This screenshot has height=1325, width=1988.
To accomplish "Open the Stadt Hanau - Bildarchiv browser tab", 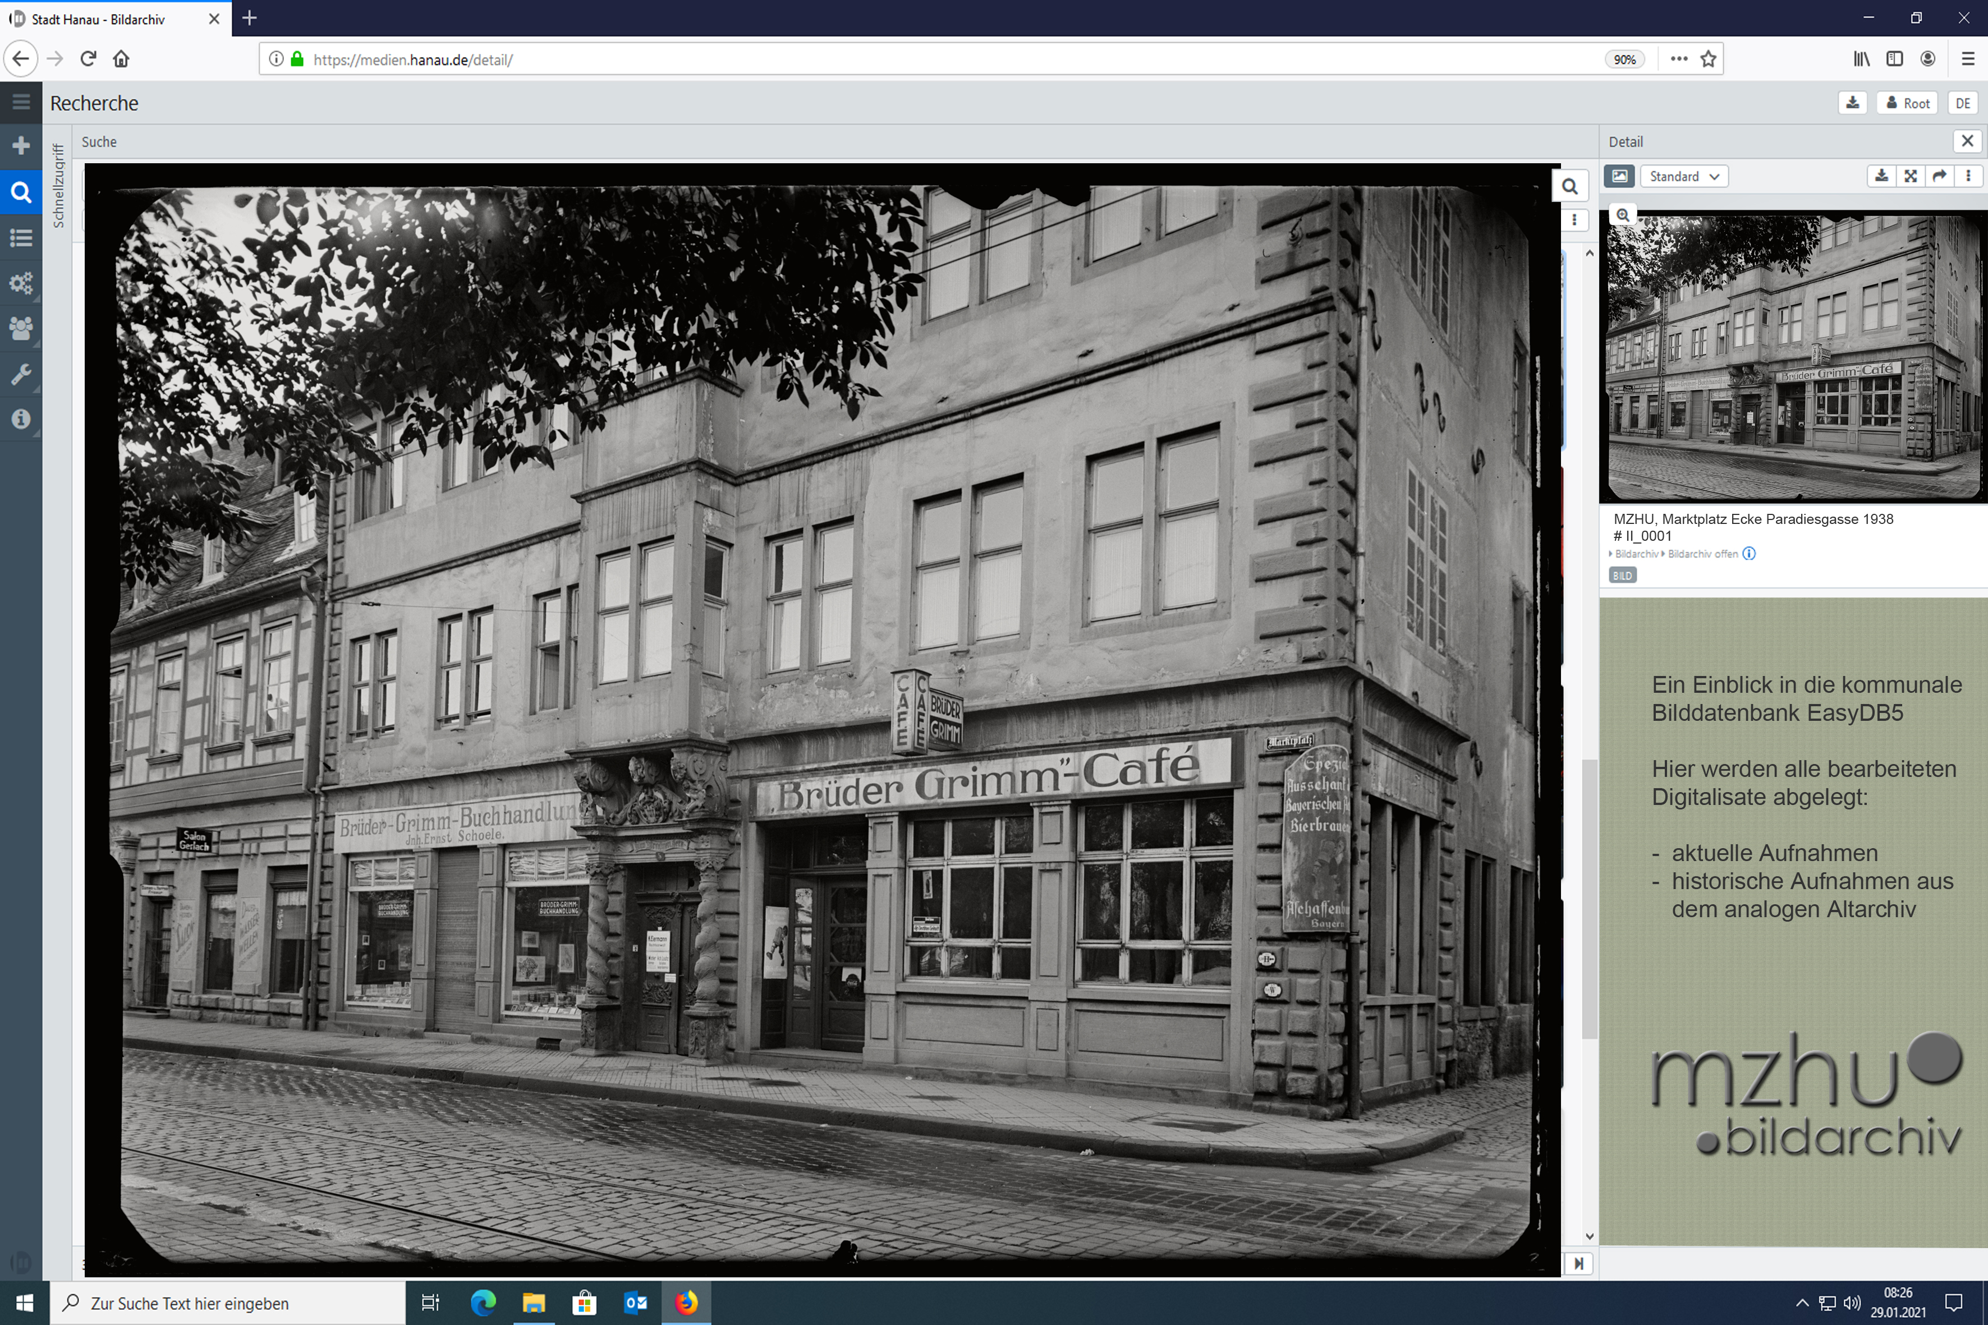I will click(x=99, y=19).
